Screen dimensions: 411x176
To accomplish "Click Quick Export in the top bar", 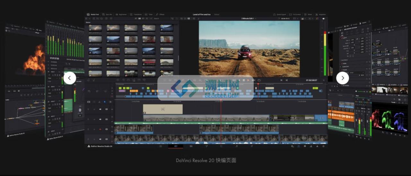I will [279, 14].
